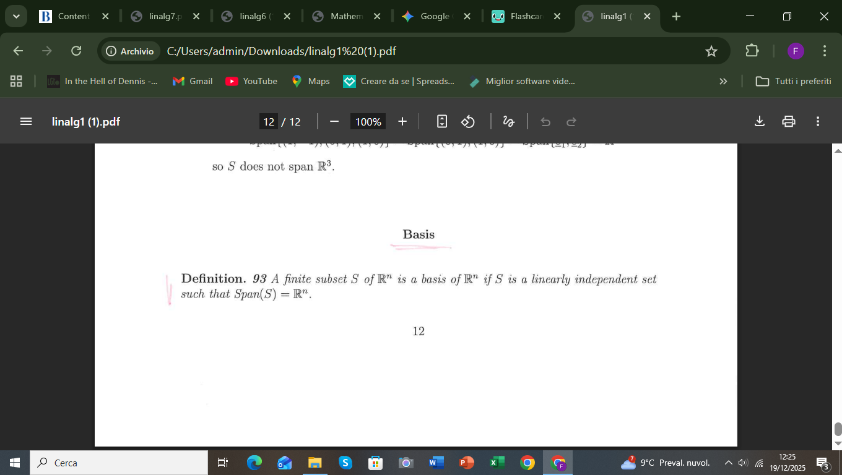
Task: Open the notification center icon
Action: [x=823, y=463]
